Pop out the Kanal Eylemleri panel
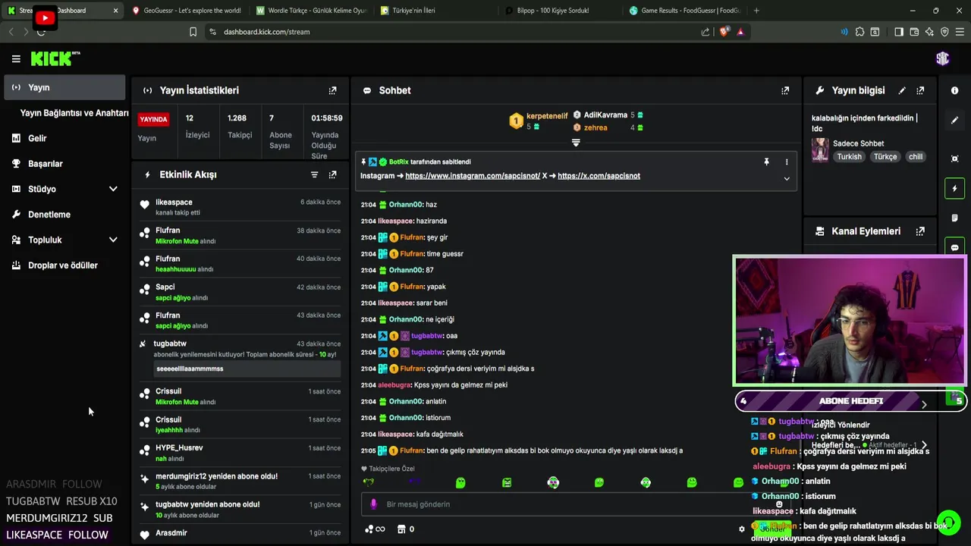 coord(920,231)
